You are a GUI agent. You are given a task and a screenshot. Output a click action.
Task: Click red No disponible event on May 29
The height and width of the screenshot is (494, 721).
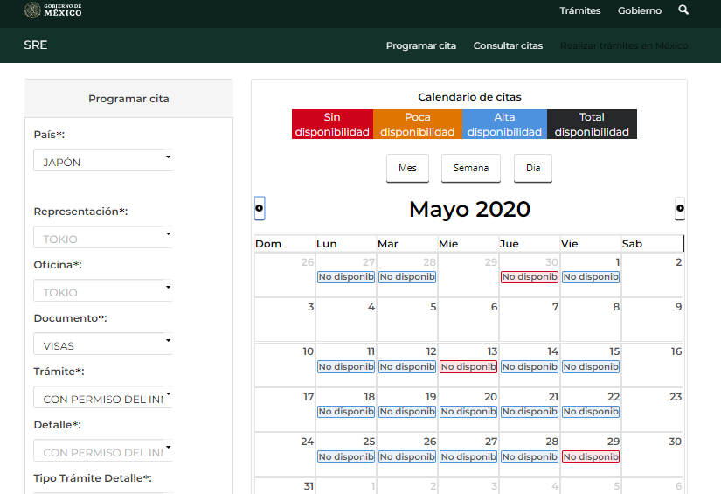[x=591, y=456]
